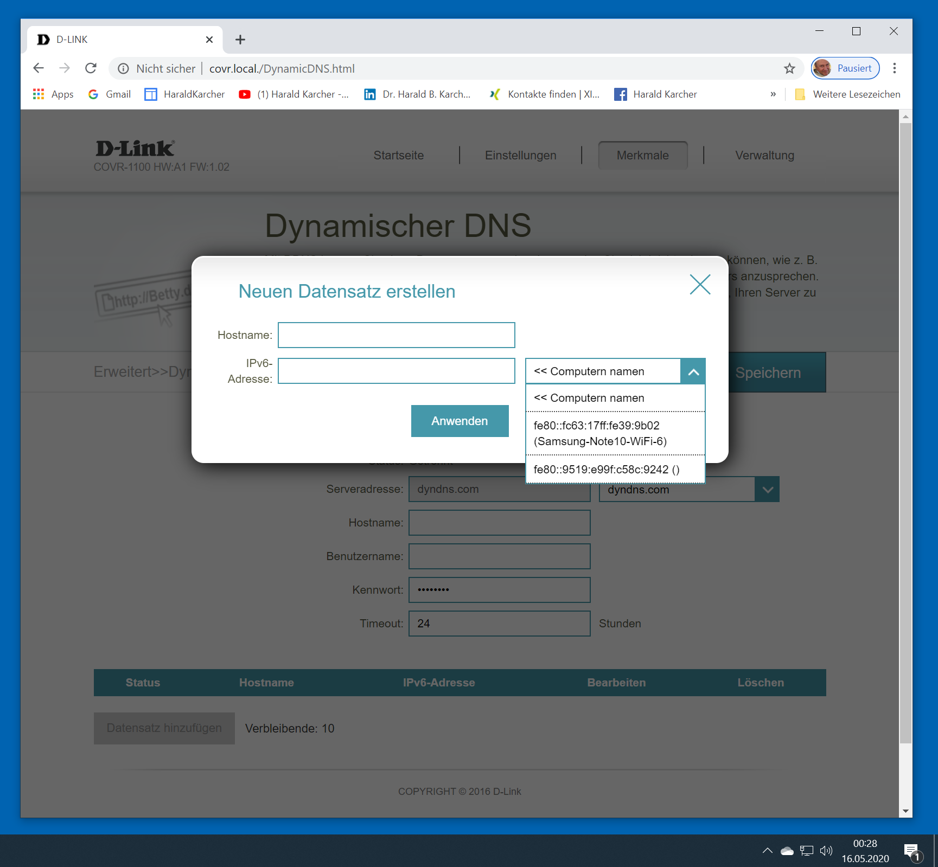Open the Startseite menu

tap(399, 155)
